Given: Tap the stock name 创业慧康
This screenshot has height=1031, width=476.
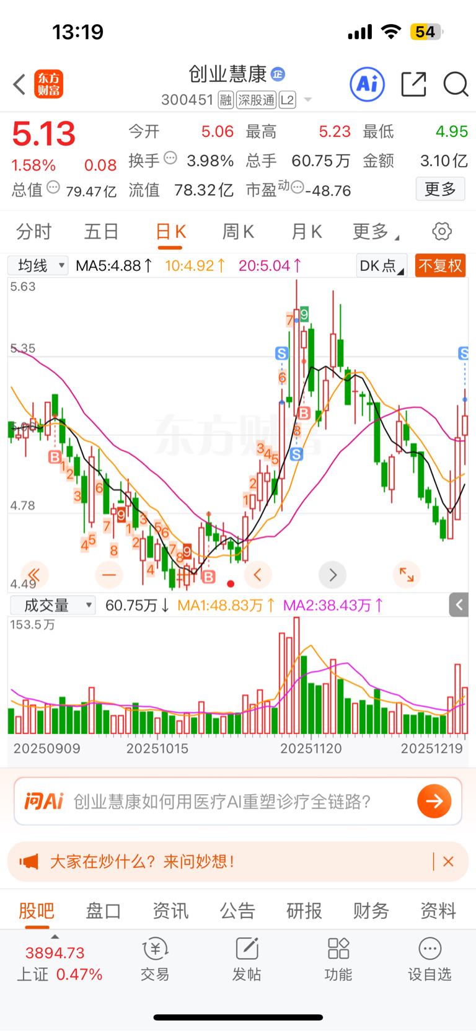Looking at the screenshot, I should 227,74.
